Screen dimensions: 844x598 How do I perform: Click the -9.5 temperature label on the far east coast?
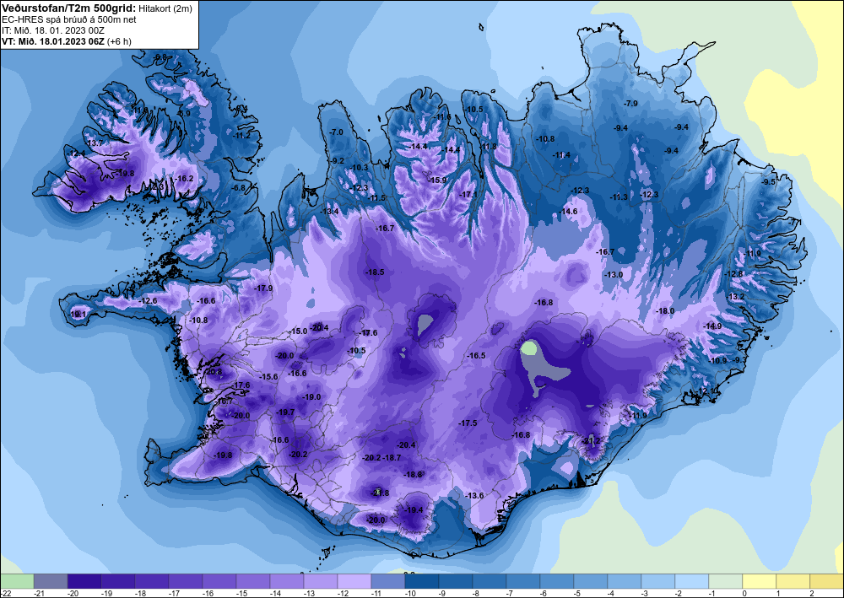click(x=769, y=182)
